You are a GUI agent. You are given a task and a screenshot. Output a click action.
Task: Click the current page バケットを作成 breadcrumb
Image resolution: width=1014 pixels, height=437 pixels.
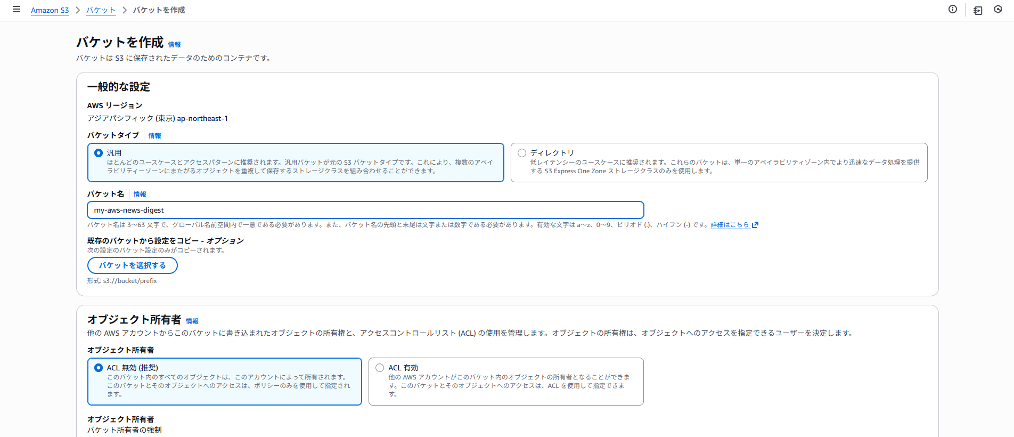159,10
